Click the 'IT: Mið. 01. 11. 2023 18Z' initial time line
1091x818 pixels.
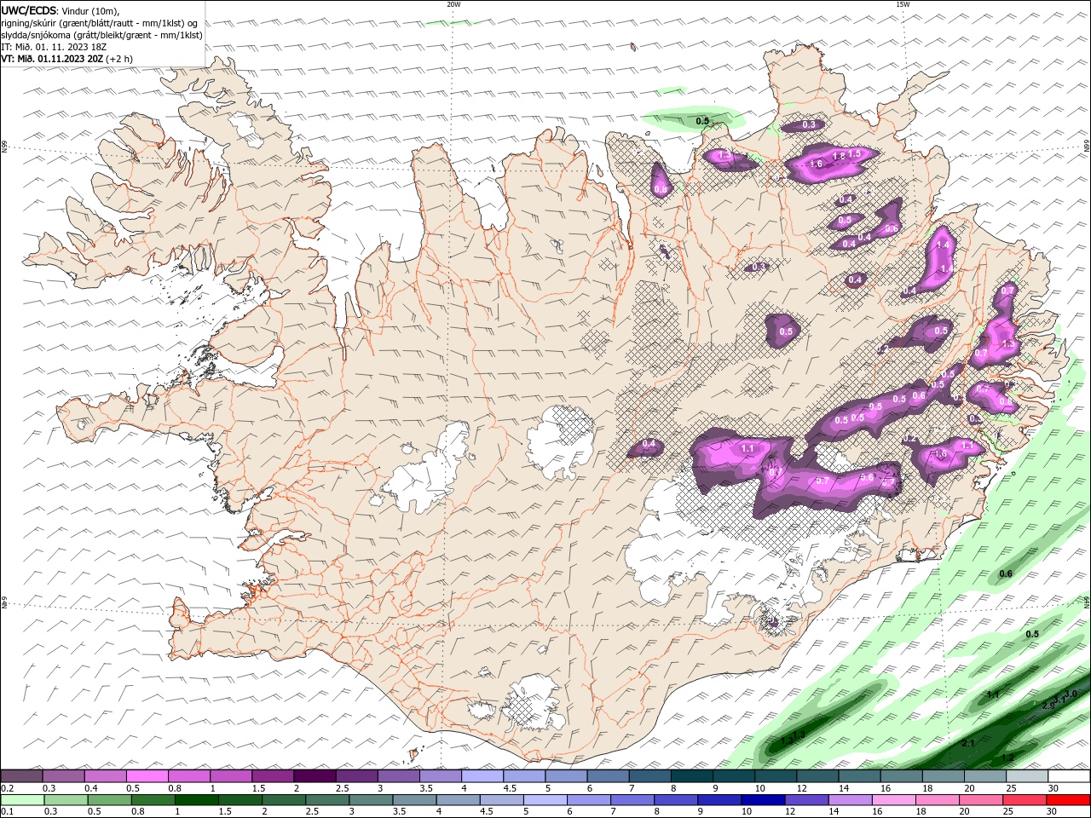[x=55, y=47]
